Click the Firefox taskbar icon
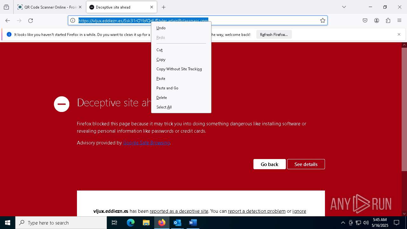The image size is (407, 229). pyautogui.click(x=162, y=223)
